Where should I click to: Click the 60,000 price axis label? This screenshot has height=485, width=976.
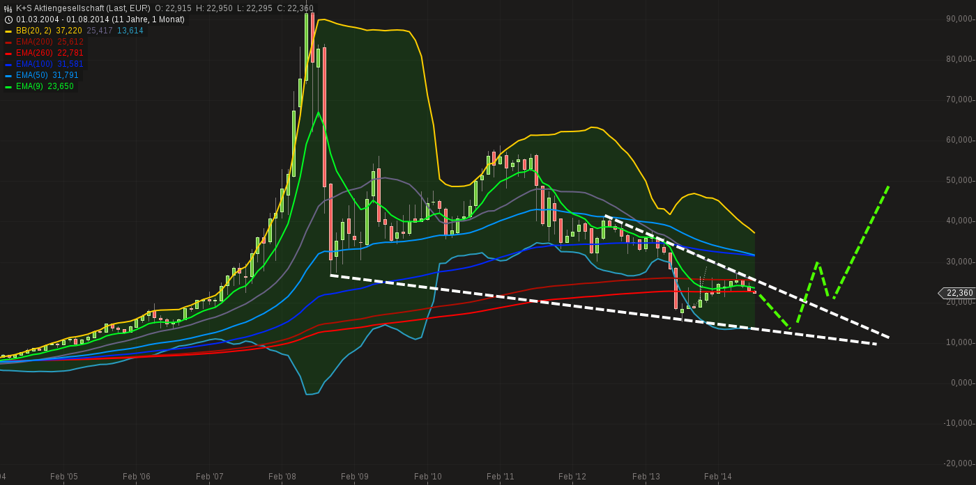tap(959, 140)
